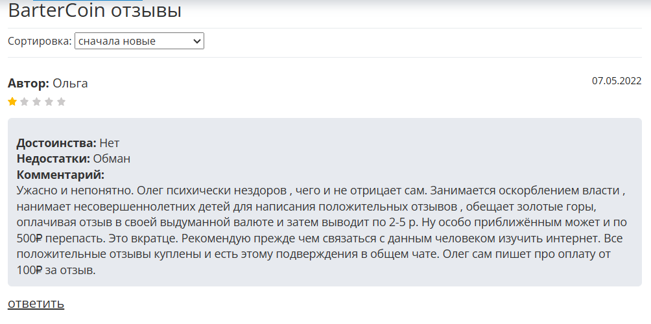651x324 pixels.
Task: Click the text '100₽ за отзыв.'
Action: tap(56, 270)
